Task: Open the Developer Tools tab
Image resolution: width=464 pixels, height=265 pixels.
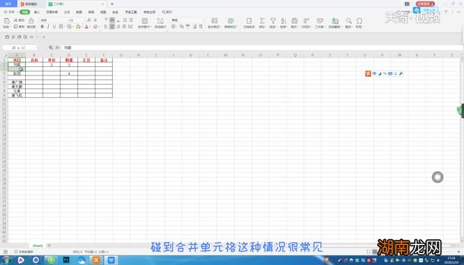Action: pyautogui.click(x=131, y=12)
